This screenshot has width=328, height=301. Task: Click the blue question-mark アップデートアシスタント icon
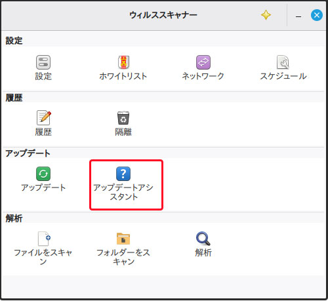coord(123,174)
